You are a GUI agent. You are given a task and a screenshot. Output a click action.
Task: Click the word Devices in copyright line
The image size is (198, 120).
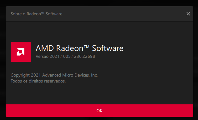82,75
